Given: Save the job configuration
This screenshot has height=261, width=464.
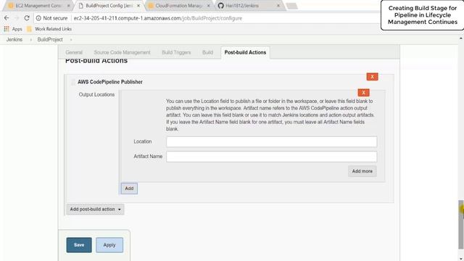Looking at the screenshot, I should pos(79,245).
